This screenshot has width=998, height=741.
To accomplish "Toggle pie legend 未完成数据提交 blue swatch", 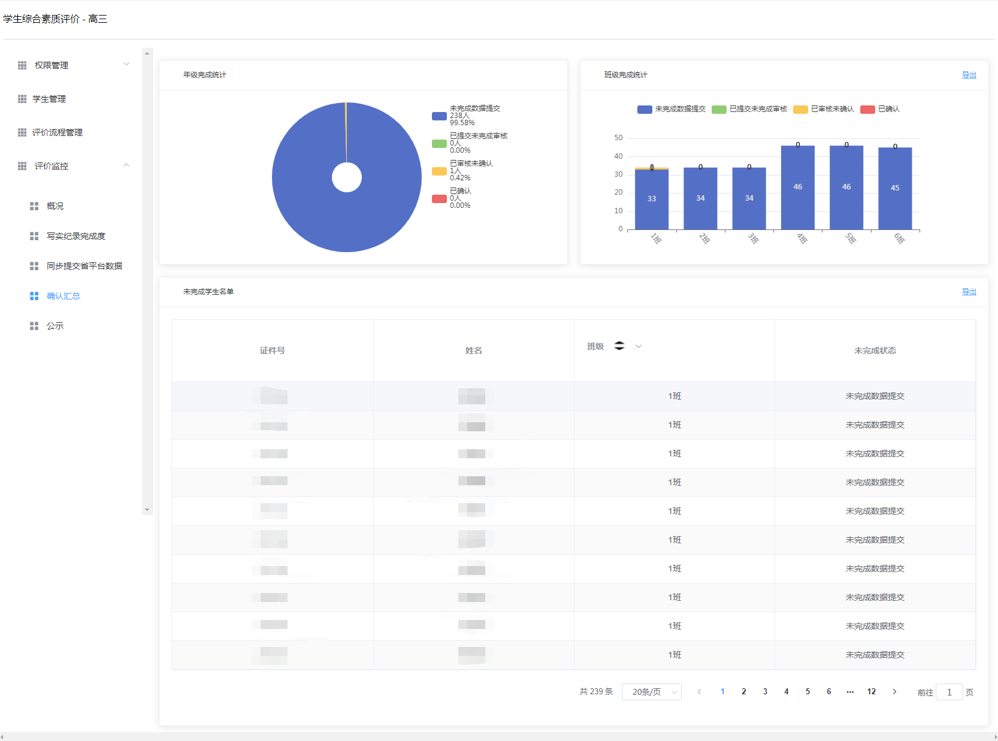I will click(x=439, y=116).
